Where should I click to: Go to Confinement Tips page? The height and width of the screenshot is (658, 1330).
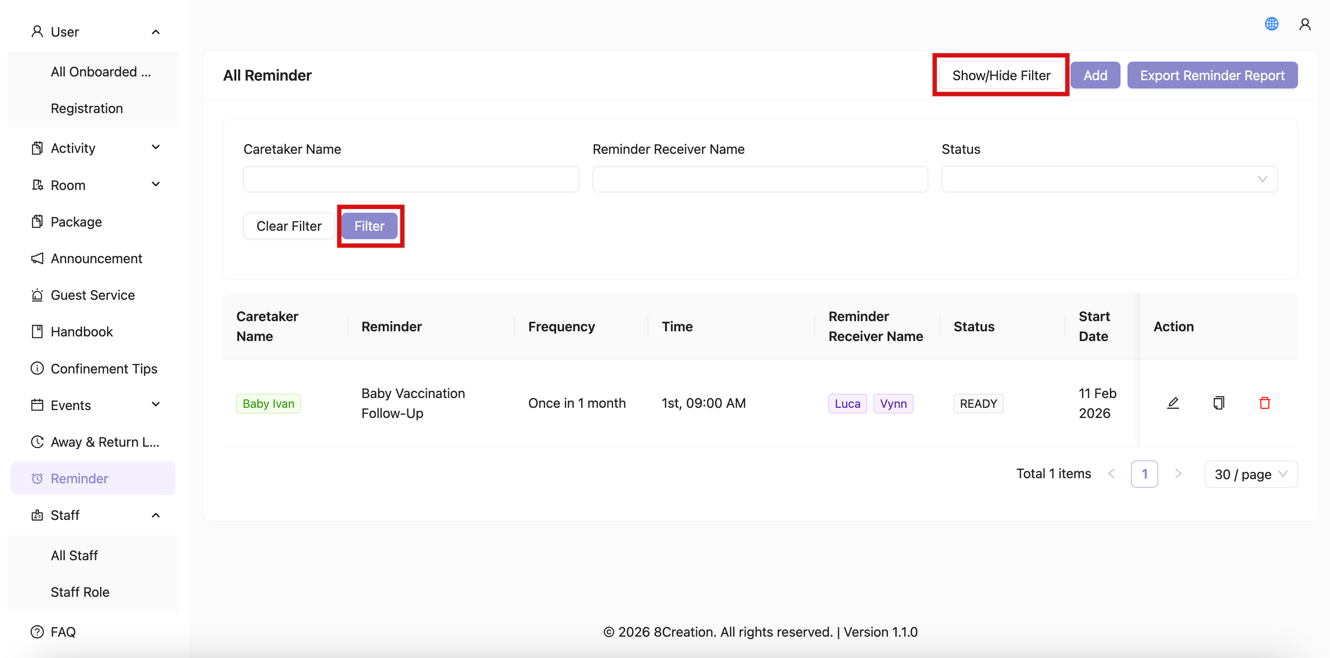[x=103, y=368]
